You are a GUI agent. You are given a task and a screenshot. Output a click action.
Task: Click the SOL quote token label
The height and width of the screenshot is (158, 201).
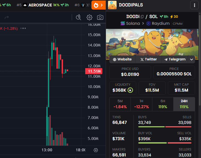[x=153, y=17]
